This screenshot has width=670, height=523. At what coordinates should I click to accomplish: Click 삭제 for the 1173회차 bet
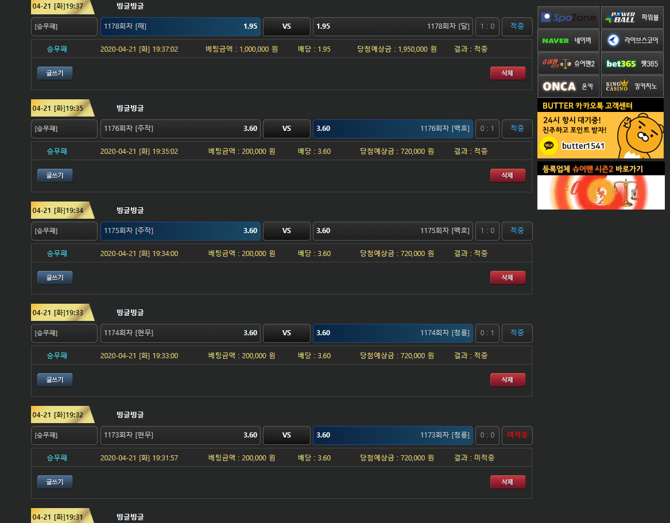(508, 482)
